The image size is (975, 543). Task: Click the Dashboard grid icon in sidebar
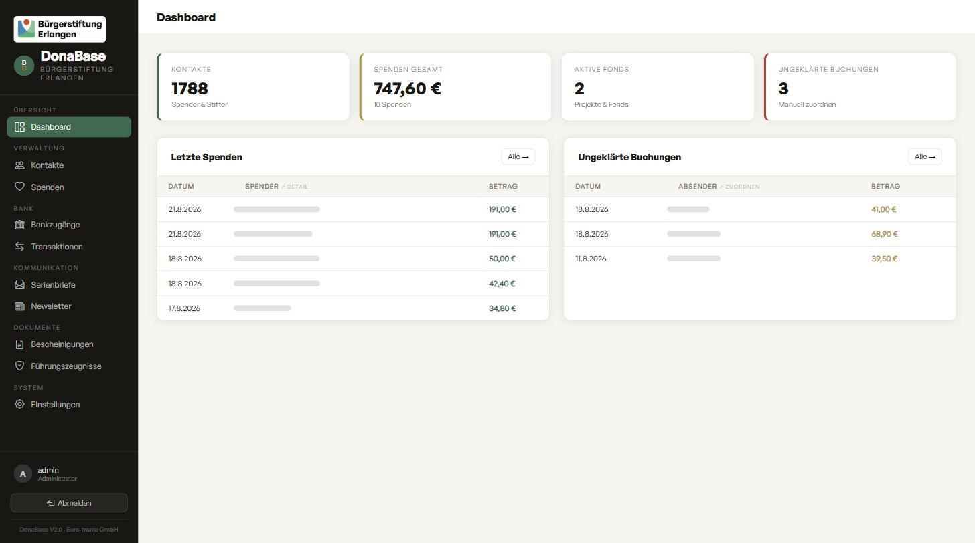point(19,127)
